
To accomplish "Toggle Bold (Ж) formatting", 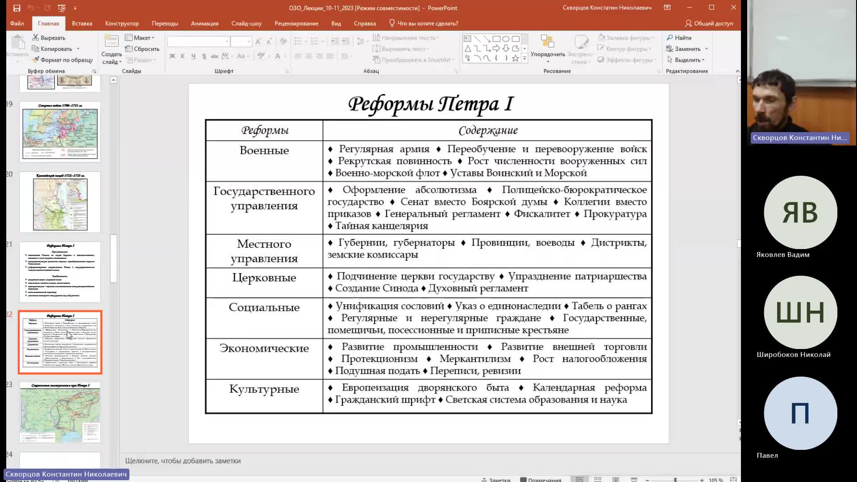I will click(172, 56).
